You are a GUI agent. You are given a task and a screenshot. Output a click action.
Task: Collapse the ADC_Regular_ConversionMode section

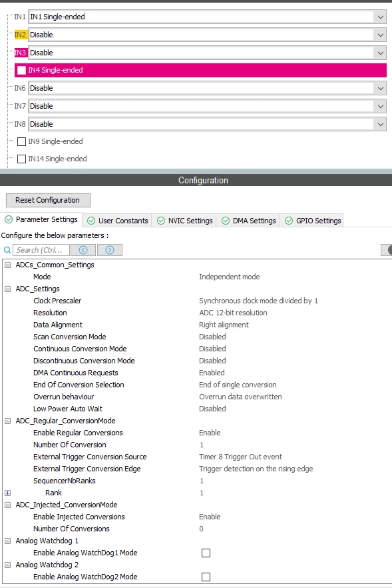tap(7, 421)
